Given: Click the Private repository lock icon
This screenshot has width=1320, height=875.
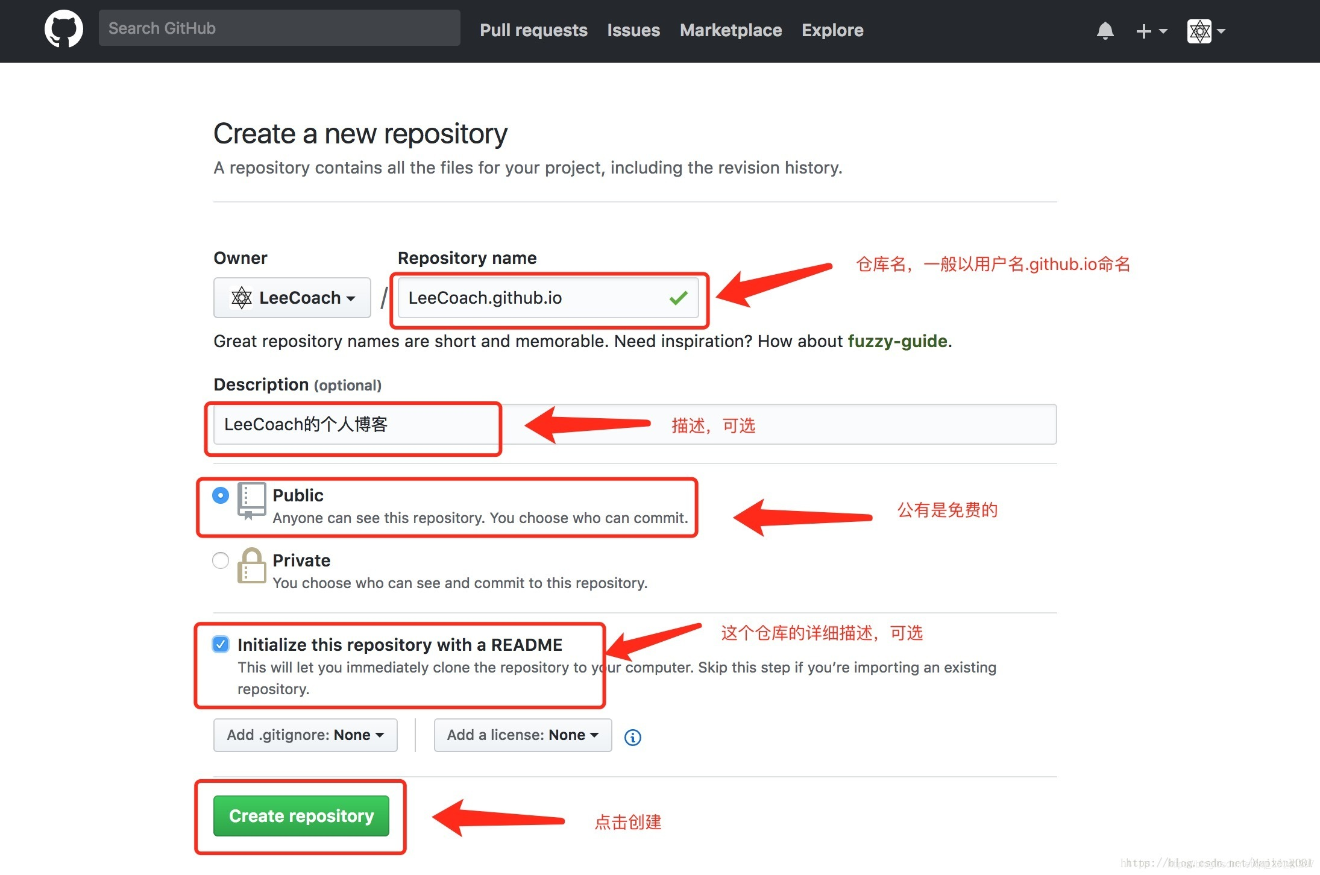Looking at the screenshot, I should [x=251, y=566].
